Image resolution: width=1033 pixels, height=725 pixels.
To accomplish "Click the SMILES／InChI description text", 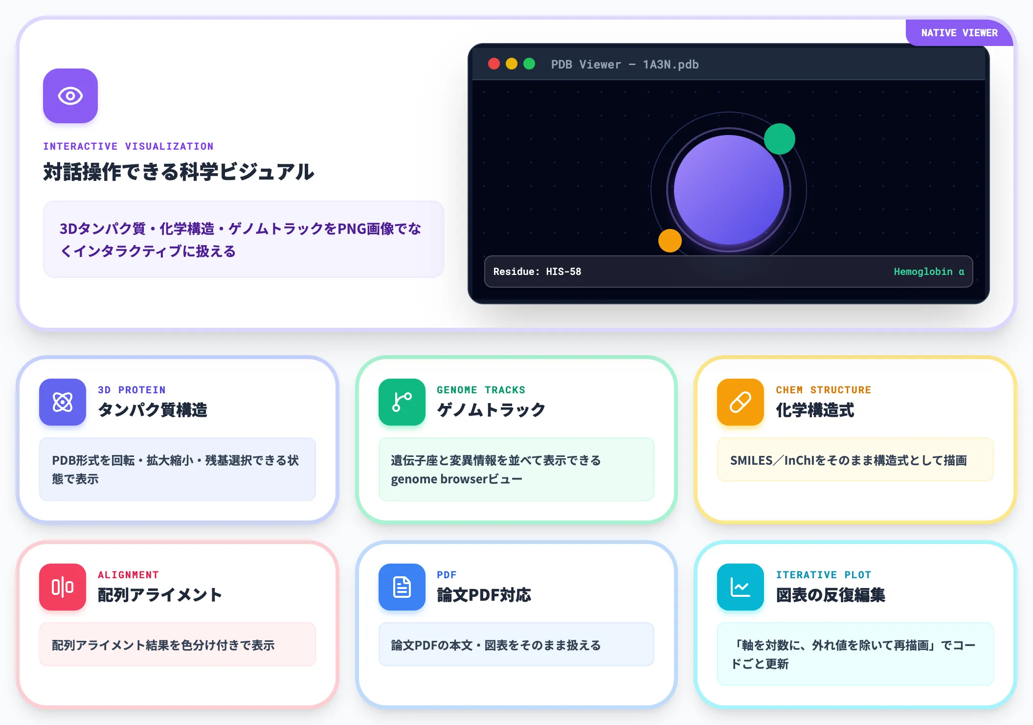I will pos(849,460).
